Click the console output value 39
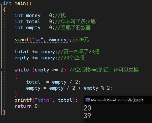Image resolution: width=152 pixels, height=123 pixels. pos(87,116)
